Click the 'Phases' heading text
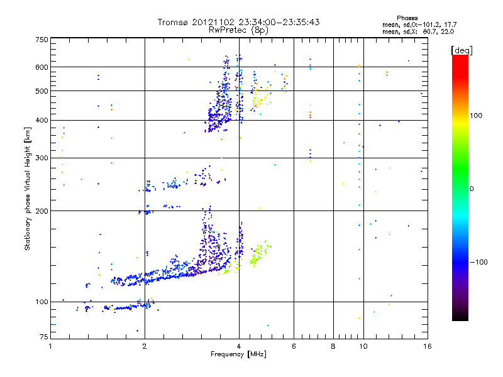The image size is (503, 377). tap(407, 18)
